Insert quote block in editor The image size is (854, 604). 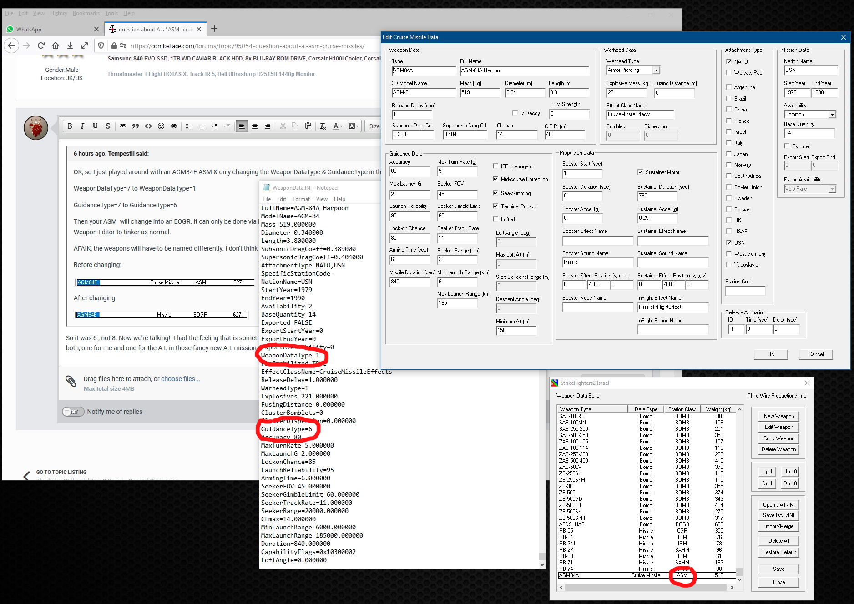coord(136,126)
